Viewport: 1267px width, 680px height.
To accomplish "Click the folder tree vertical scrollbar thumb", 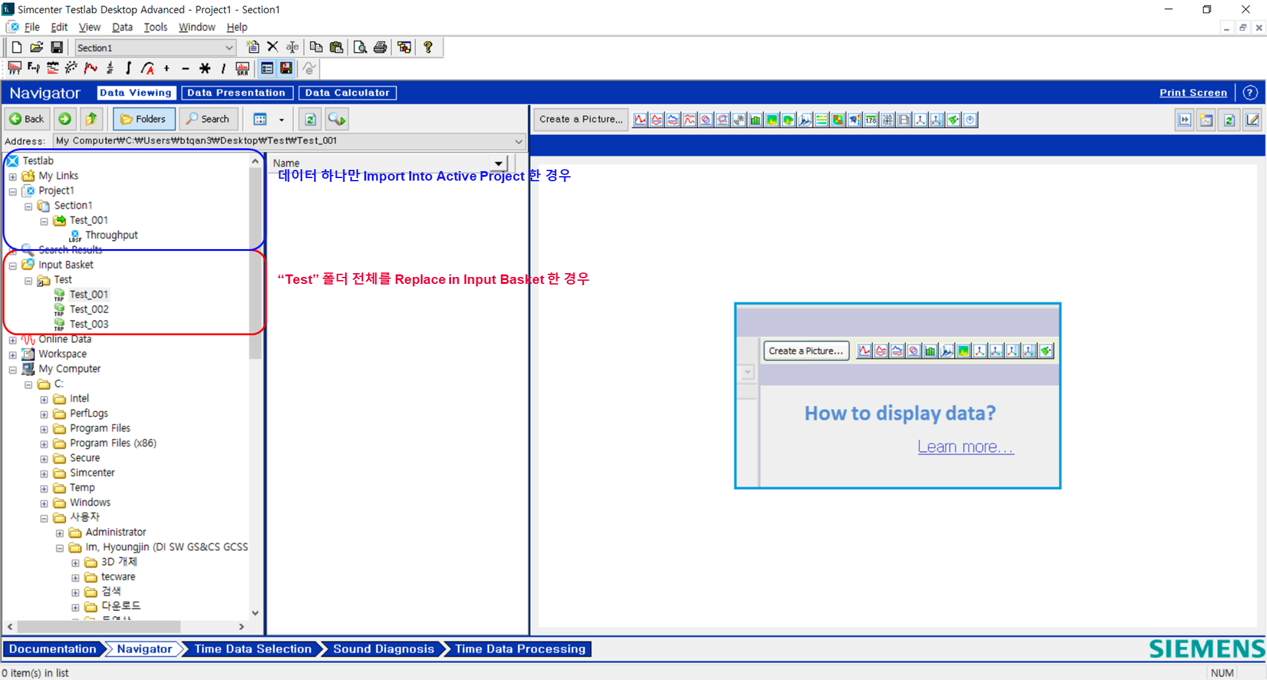I will [255, 263].
